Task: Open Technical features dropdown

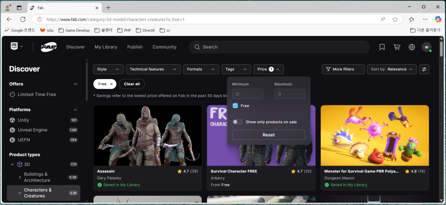Action: point(153,69)
